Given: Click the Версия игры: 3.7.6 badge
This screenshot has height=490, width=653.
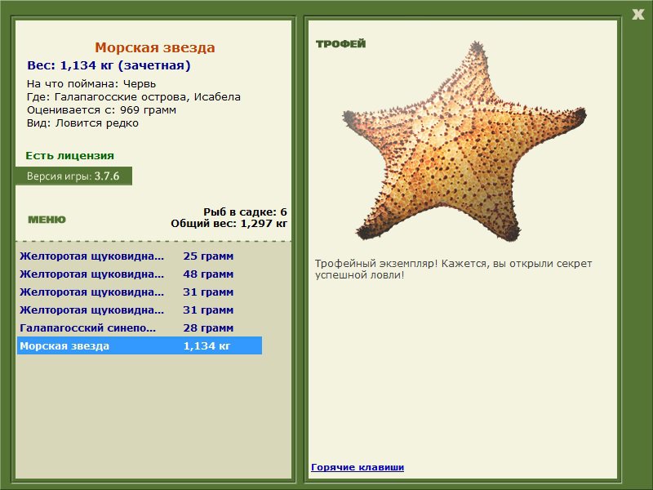Looking at the screenshot, I should click(73, 176).
